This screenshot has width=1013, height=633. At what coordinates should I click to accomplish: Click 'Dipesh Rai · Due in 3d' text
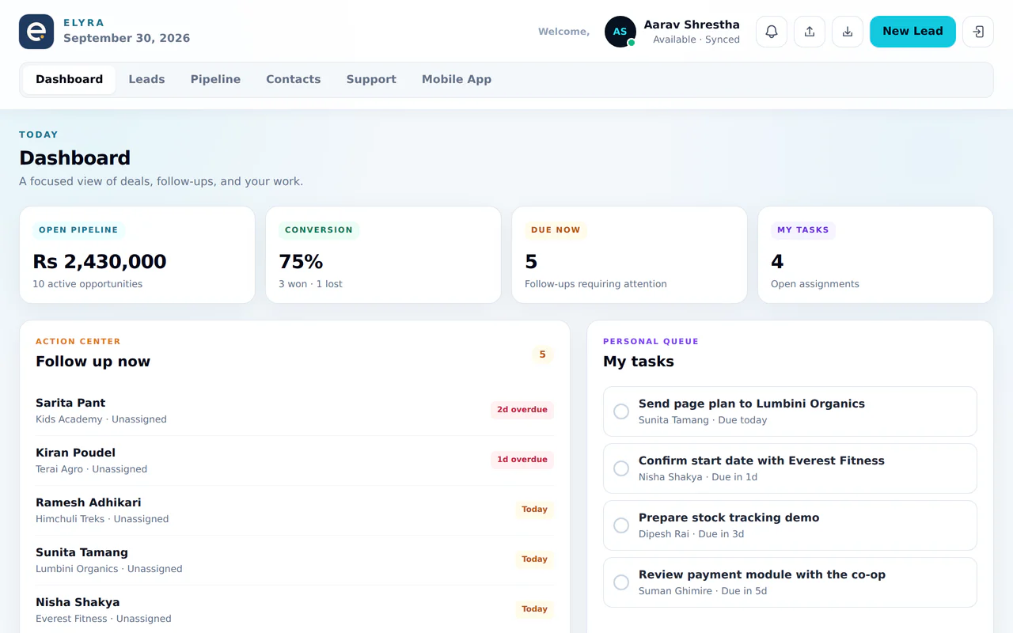point(691,534)
